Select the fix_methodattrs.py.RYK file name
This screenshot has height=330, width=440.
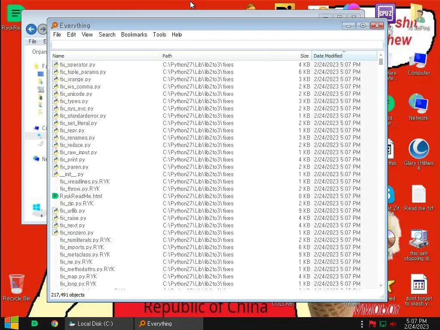[87, 269]
